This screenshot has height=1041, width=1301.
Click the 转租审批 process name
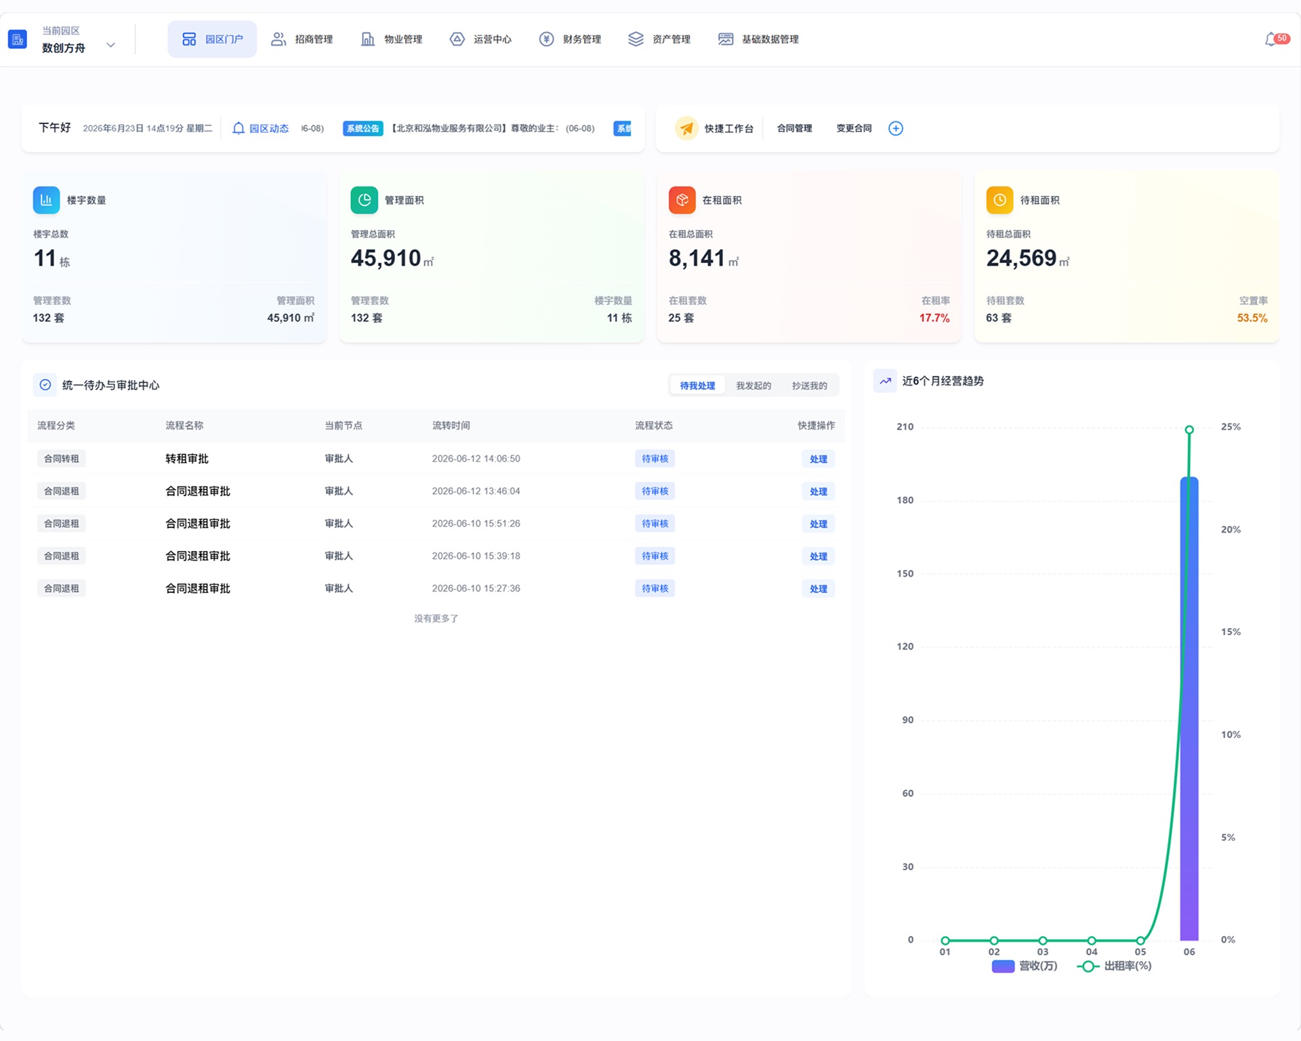(x=187, y=459)
